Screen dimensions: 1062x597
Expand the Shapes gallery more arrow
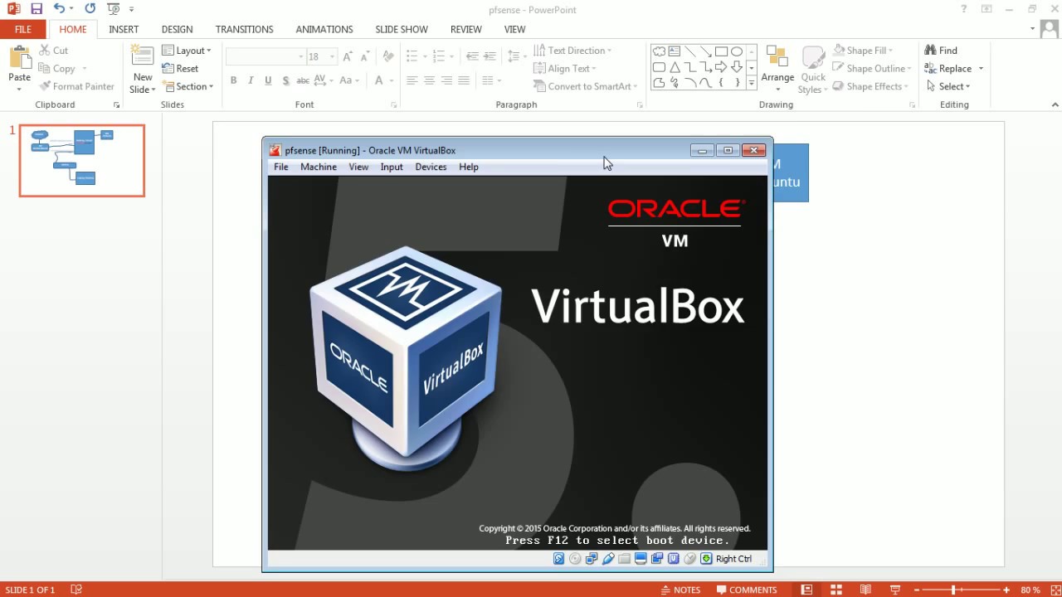[x=752, y=83]
